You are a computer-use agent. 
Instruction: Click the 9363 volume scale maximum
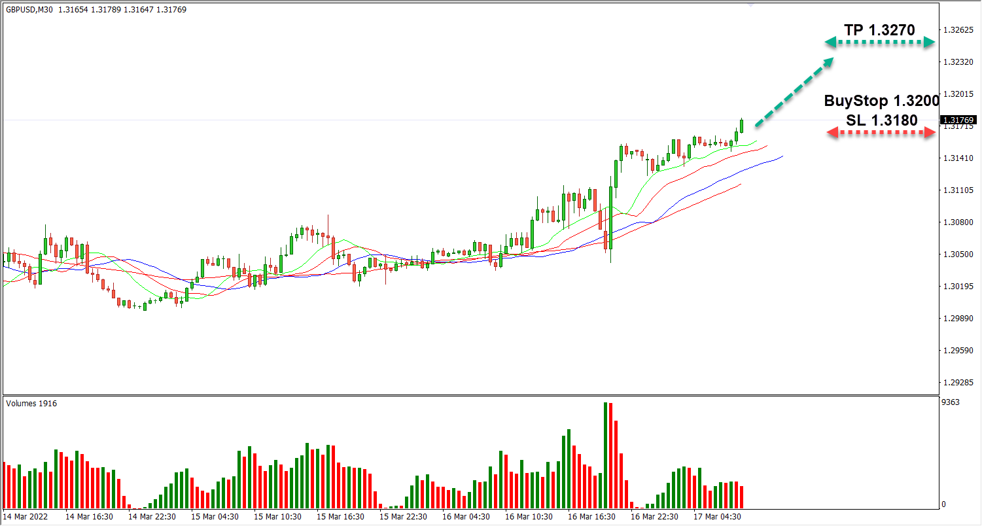(951, 402)
